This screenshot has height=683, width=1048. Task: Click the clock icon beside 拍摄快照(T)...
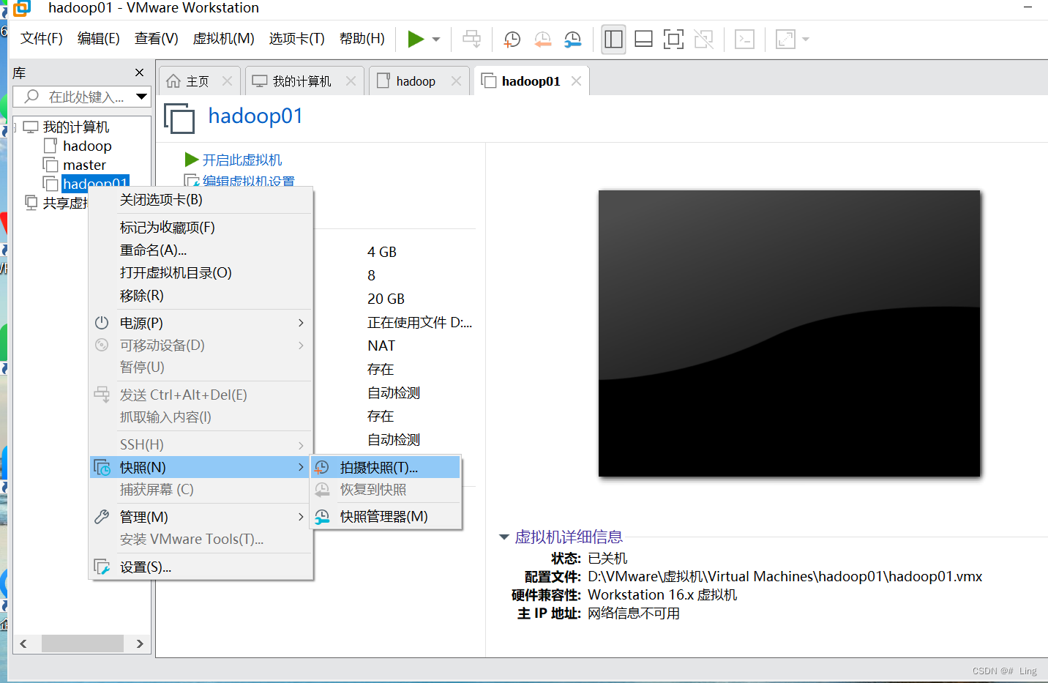pos(322,468)
